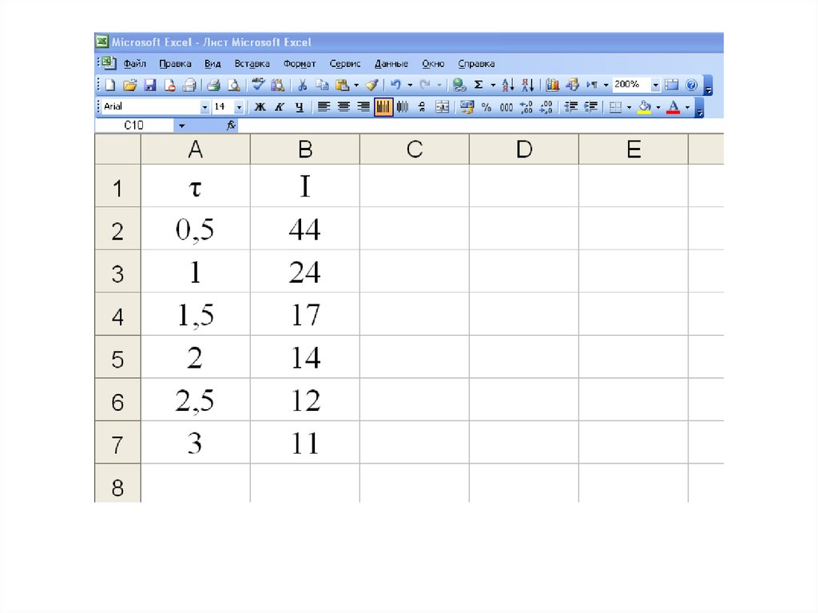Open fill color palette dropdown arrow
The height and width of the screenshot is (613, 818).
pyautogui.click(x=658, y=107)
